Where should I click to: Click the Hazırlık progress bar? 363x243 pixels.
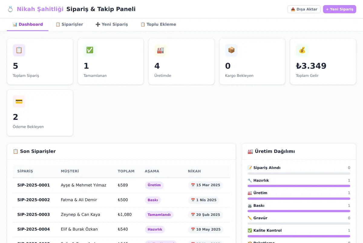coord(299,186)
